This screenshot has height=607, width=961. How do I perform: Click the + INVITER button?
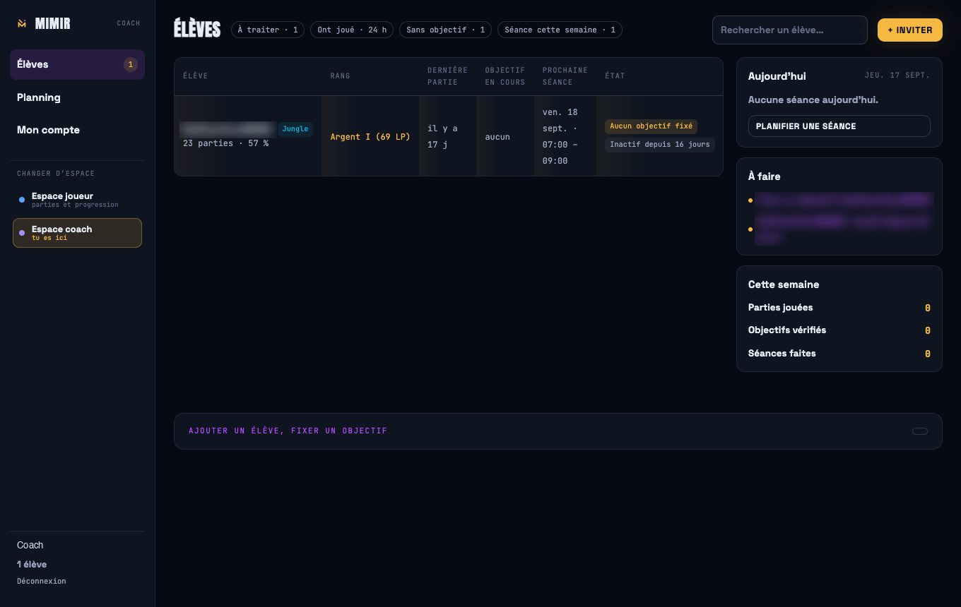pyautogui.click(x=909, y=30)
